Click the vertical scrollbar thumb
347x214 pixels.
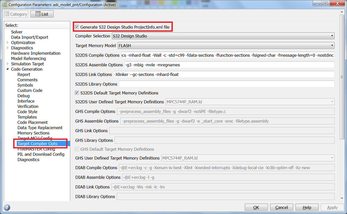pos(342,77)
